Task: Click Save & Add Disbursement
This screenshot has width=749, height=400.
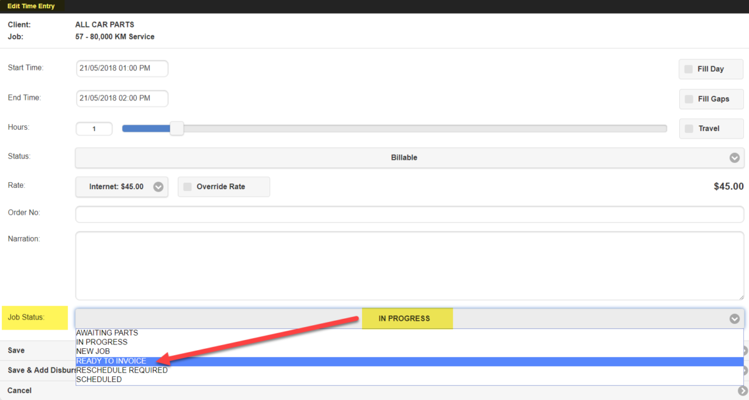Action: tap(37, 370)
